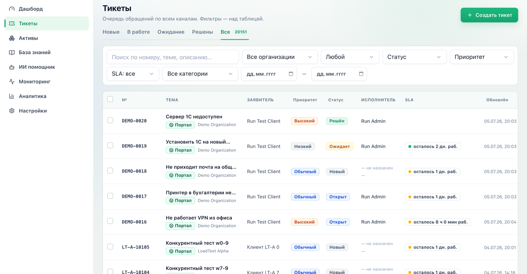Open calendar icon in end date field
Screen dimensions: 527x274
361,74
